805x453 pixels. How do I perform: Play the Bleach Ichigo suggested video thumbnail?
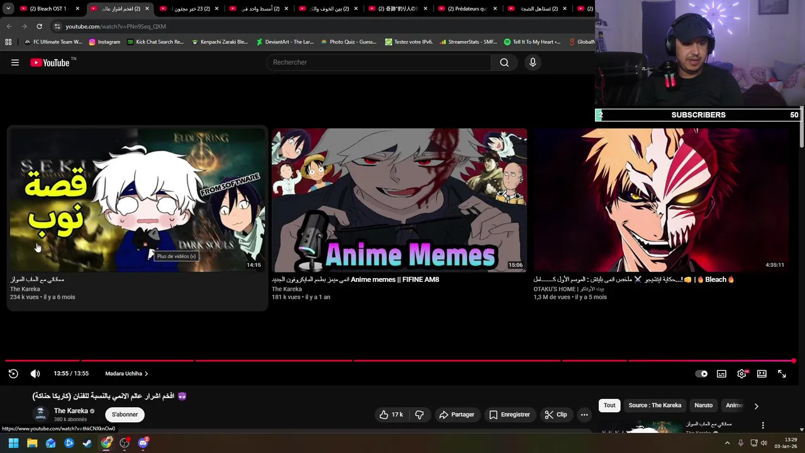point(660,200)
